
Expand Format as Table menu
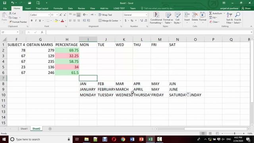168,18
